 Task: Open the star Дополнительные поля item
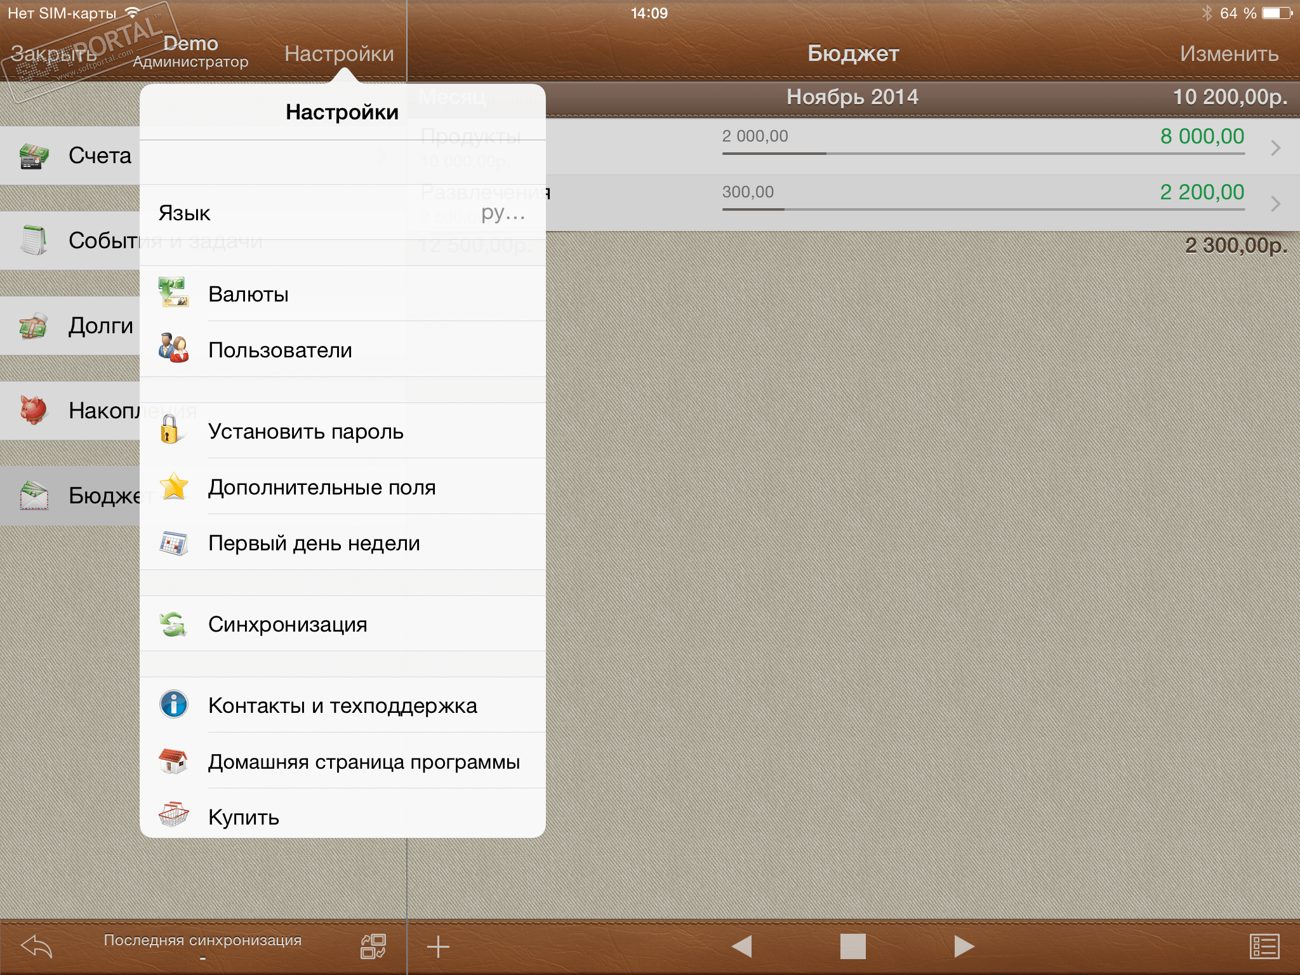coord(173,487)
